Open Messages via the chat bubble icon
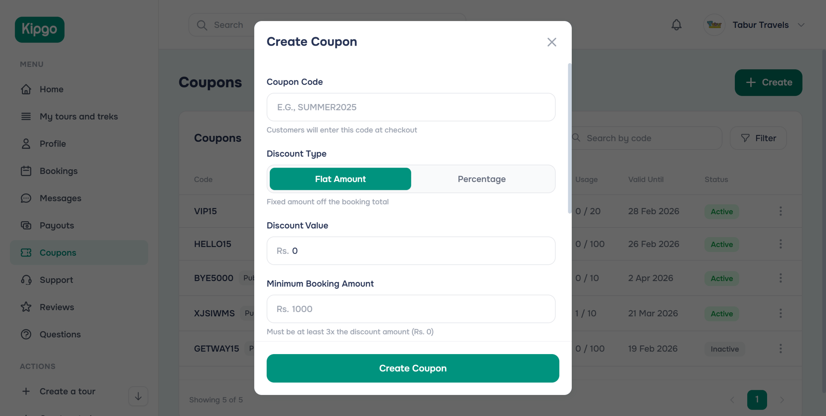 coord(26,198)
